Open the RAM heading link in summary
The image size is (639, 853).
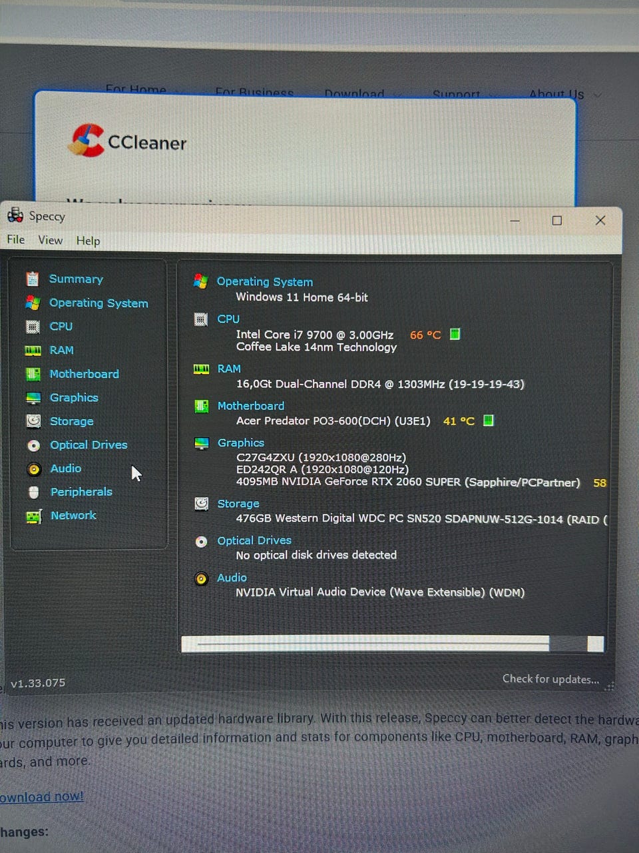229,369
